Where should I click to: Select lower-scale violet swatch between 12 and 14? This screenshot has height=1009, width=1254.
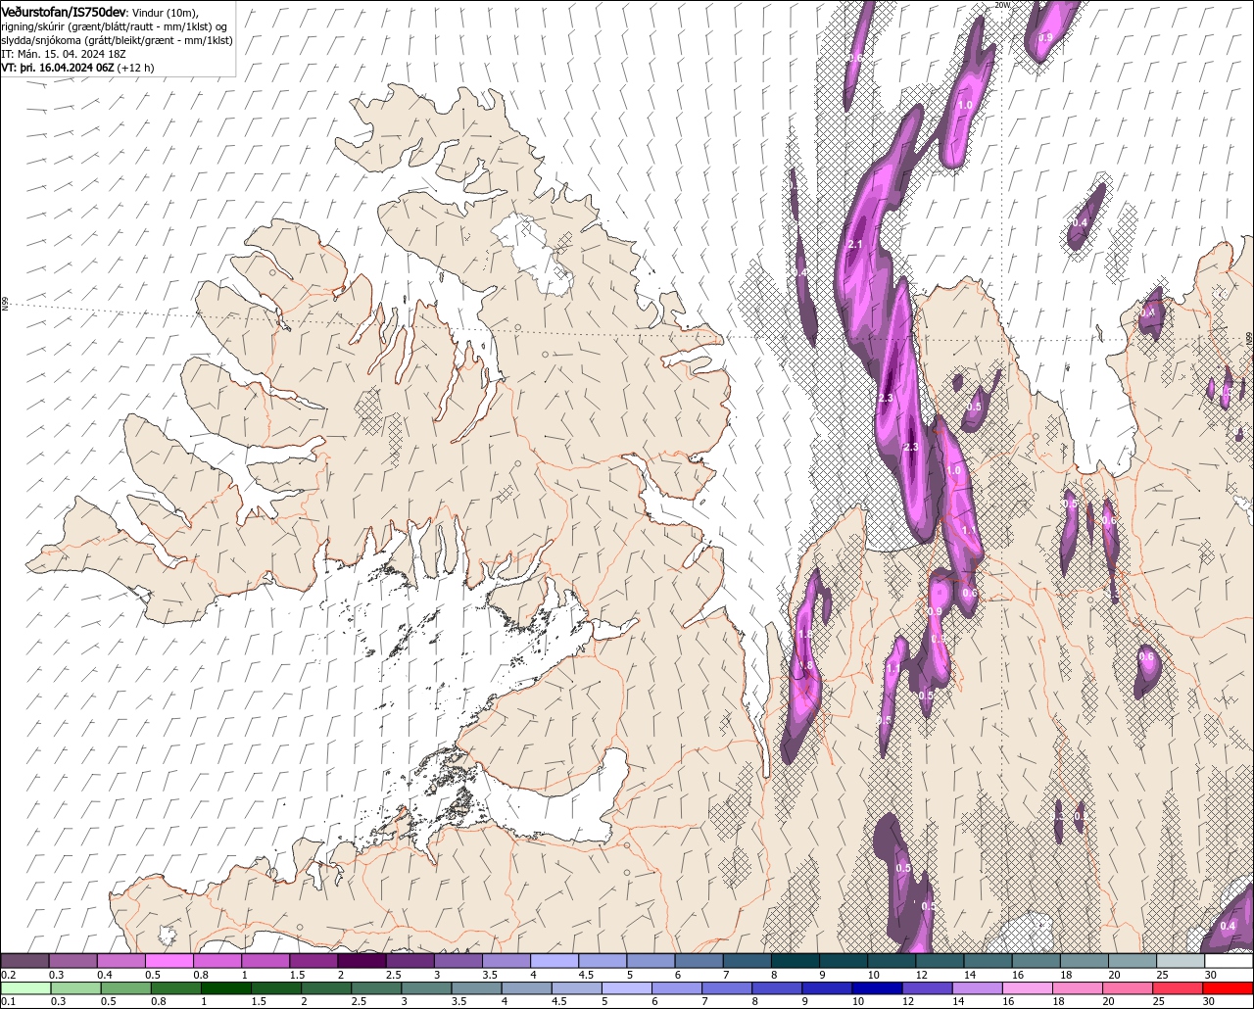(x=926, y=987)
